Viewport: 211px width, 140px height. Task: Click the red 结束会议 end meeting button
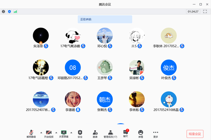coord(195,134)
